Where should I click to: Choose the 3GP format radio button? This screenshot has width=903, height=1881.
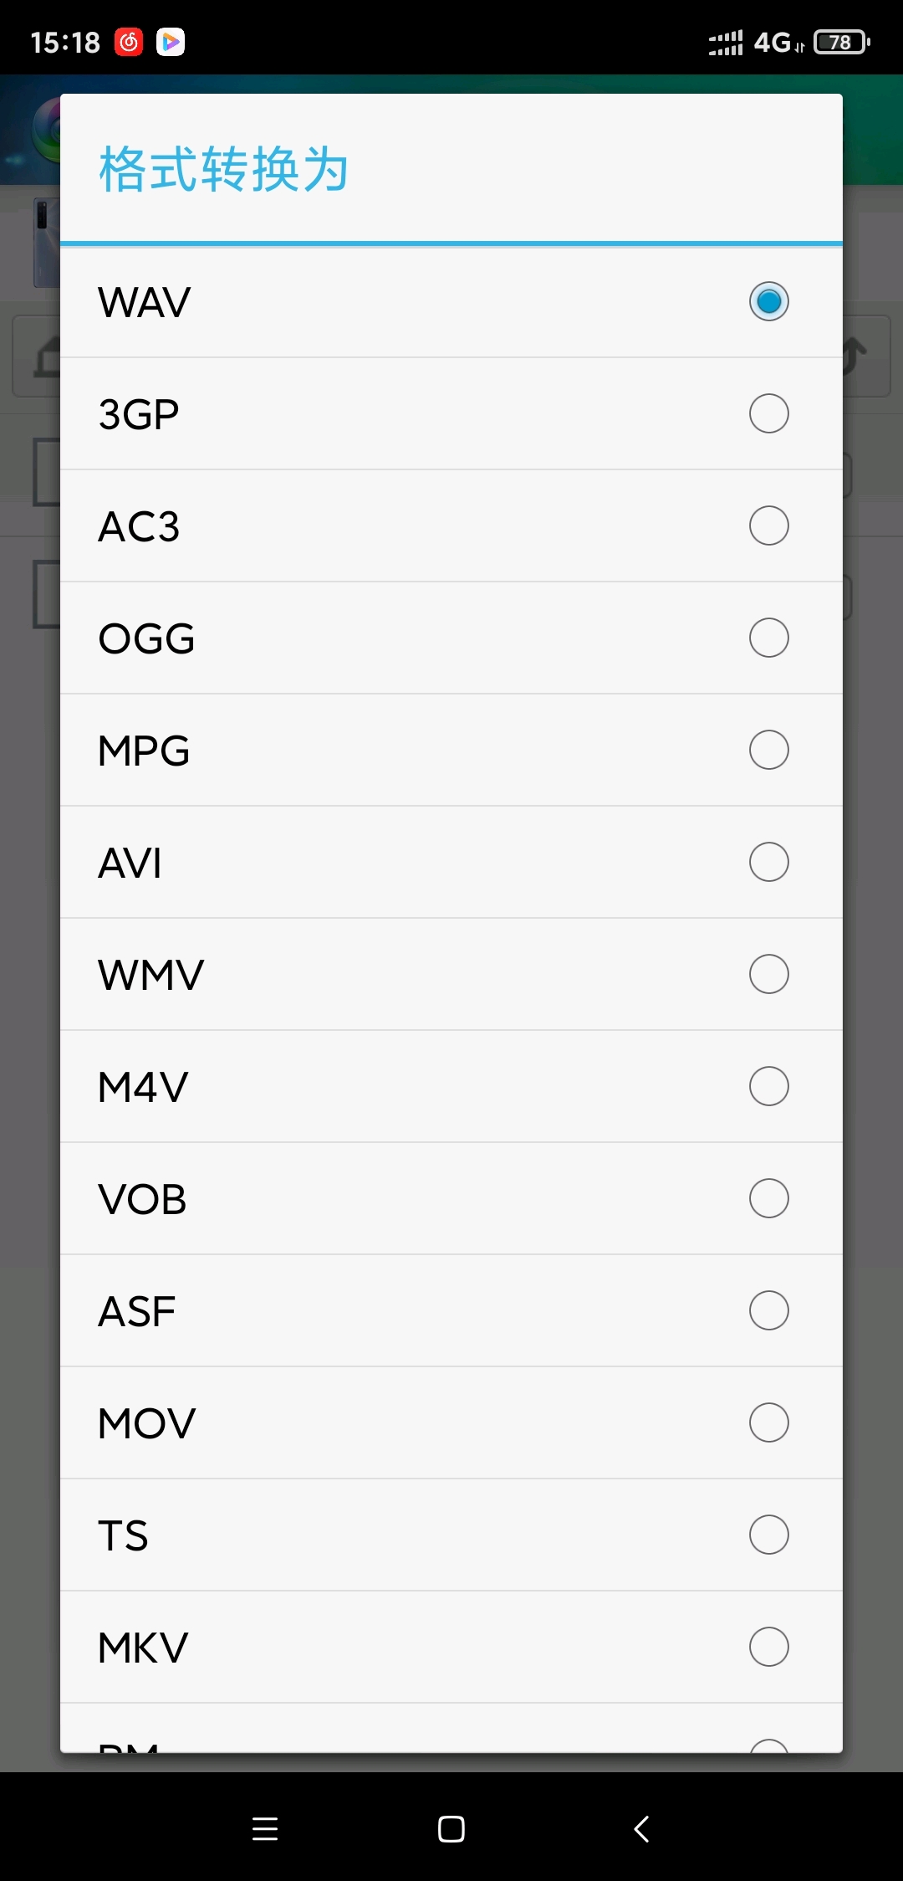click(768, 413)
